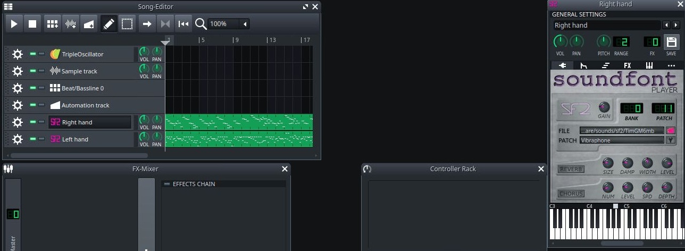This screenshot has width=685, height=251.
Task: Click the Right hand green MIDI clip
Action: (239, 122)
